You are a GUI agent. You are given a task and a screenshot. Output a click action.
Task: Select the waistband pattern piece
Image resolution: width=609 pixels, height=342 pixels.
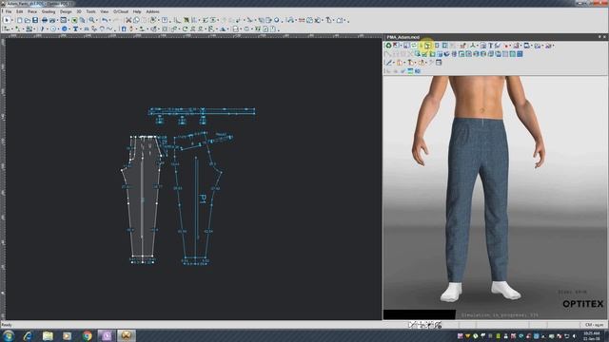point(202,111)
